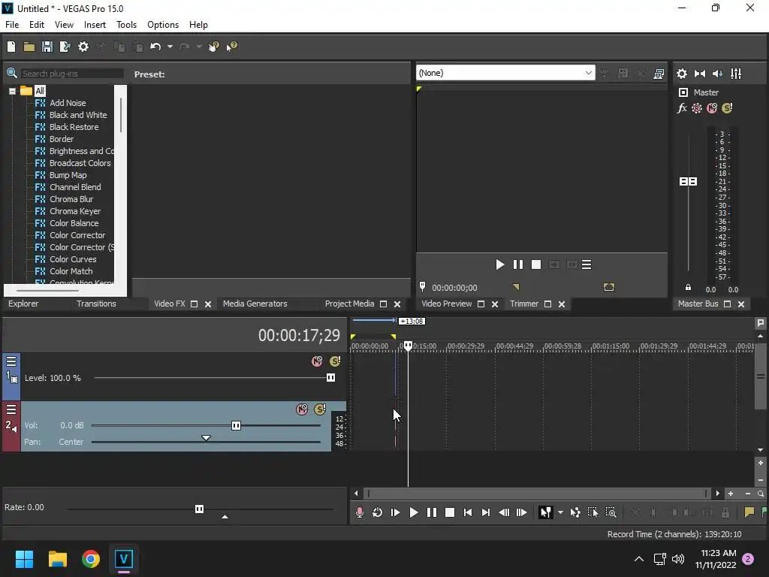Adjust audio track Pan slider handle

(206, 438)
